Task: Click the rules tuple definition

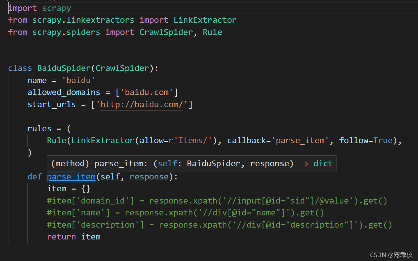Action: pyautogui.click(x=39, y=128)
